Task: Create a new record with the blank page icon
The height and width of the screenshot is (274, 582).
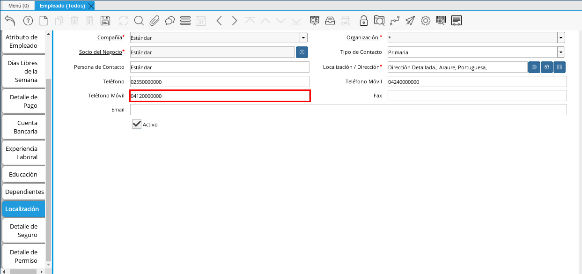Action: pyautogui.click(x=44, y=21)
